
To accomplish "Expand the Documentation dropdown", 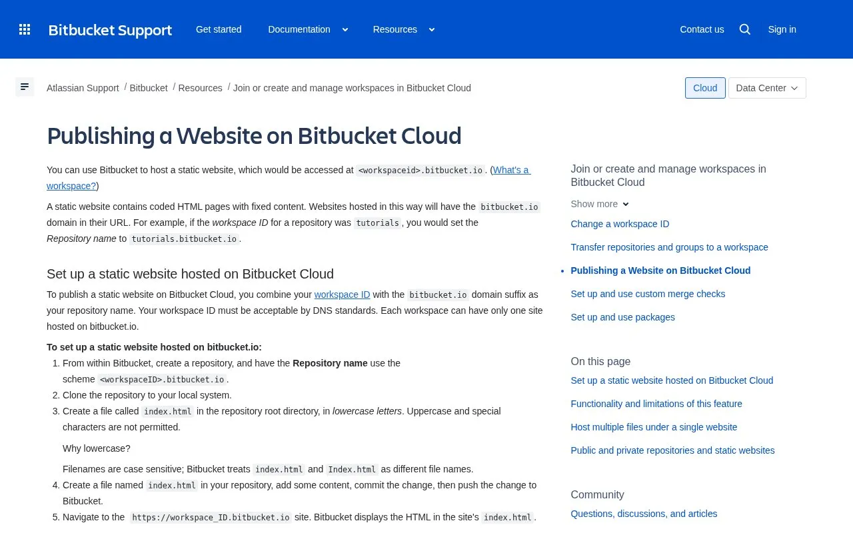I will [x=308, y=29].
